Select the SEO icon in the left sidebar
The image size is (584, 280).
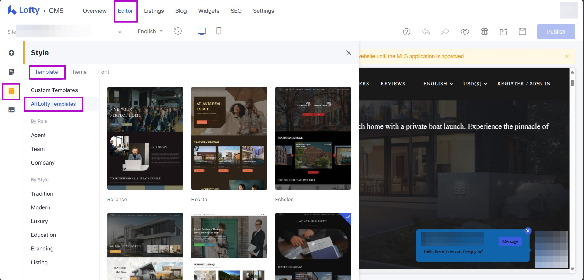[11, 110]
